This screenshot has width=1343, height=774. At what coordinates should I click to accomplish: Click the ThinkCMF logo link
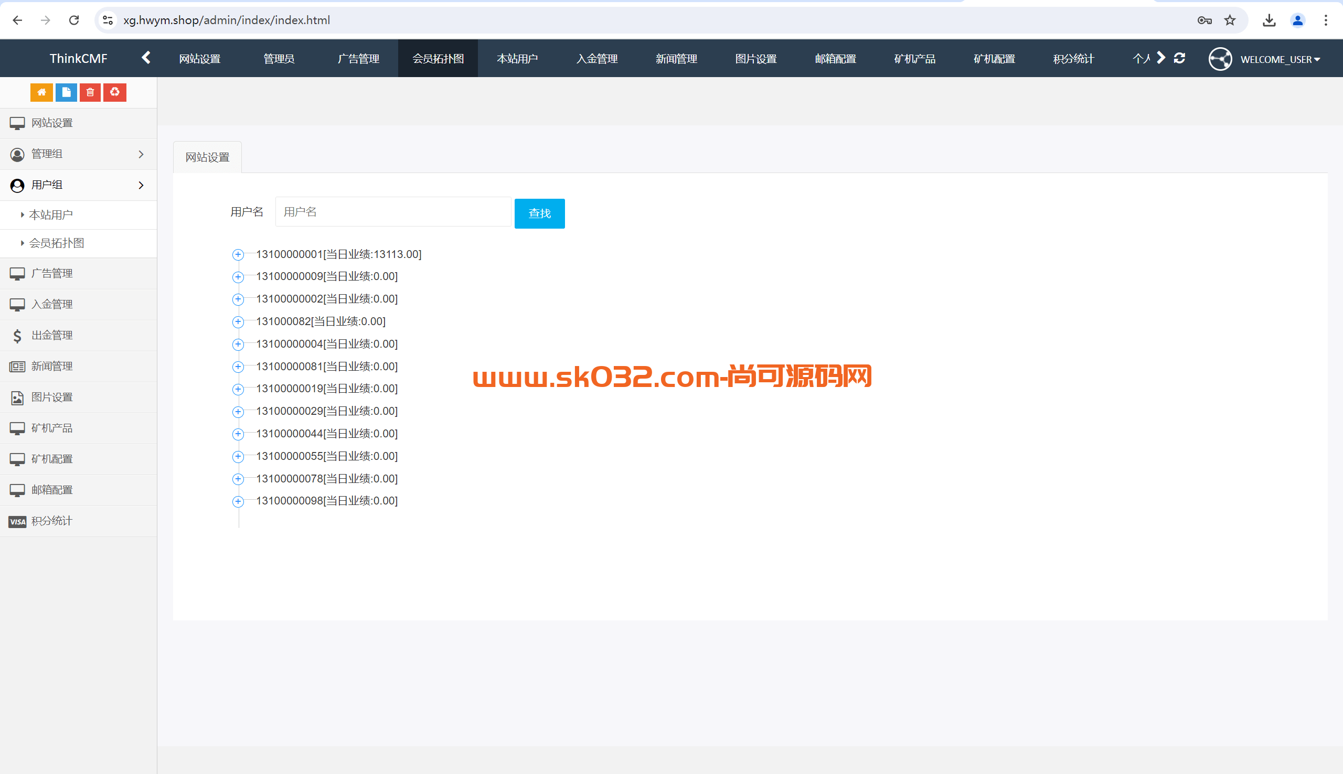[79, 59]
